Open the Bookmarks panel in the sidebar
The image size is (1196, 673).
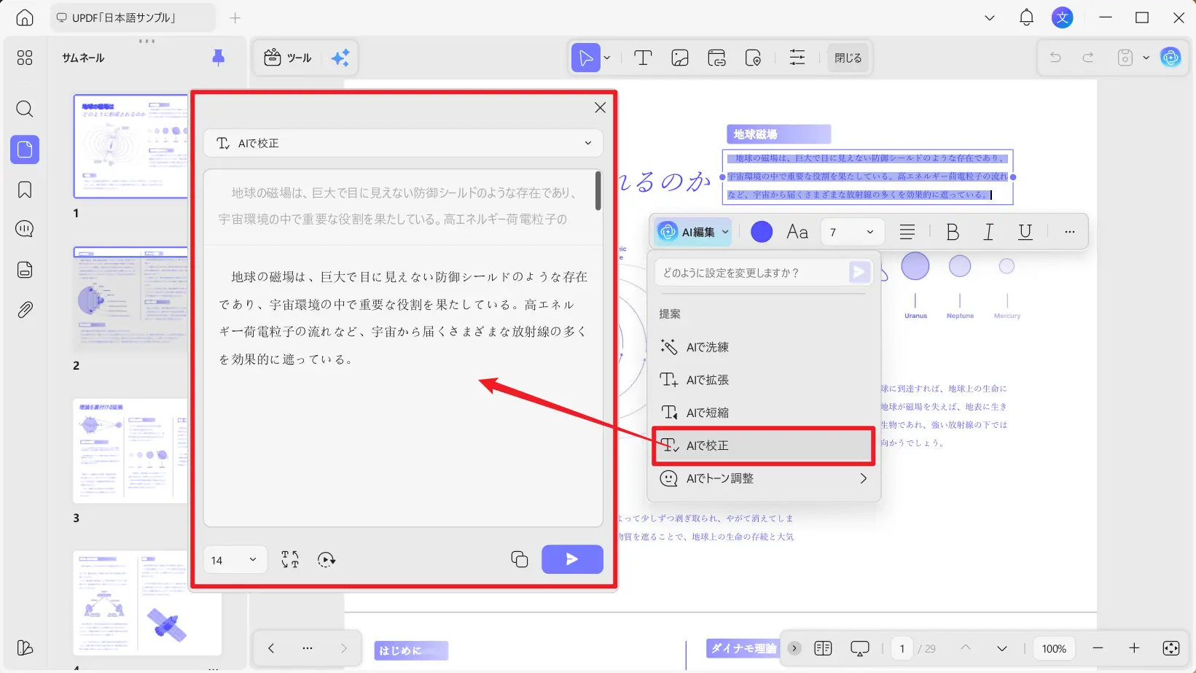[24, 189]
